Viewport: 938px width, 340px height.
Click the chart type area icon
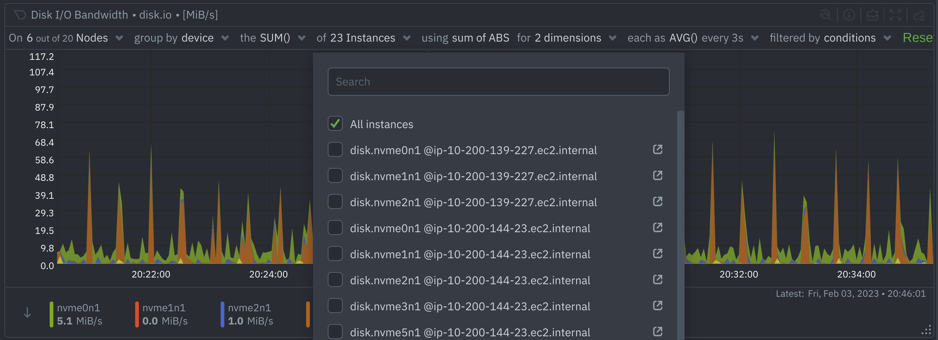pos(872,15)
